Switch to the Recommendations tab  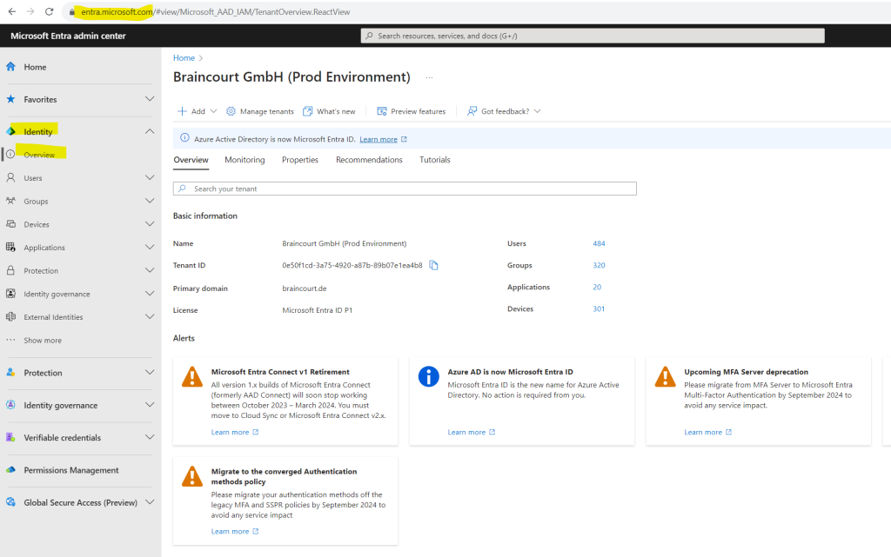(x=369, y=160)
